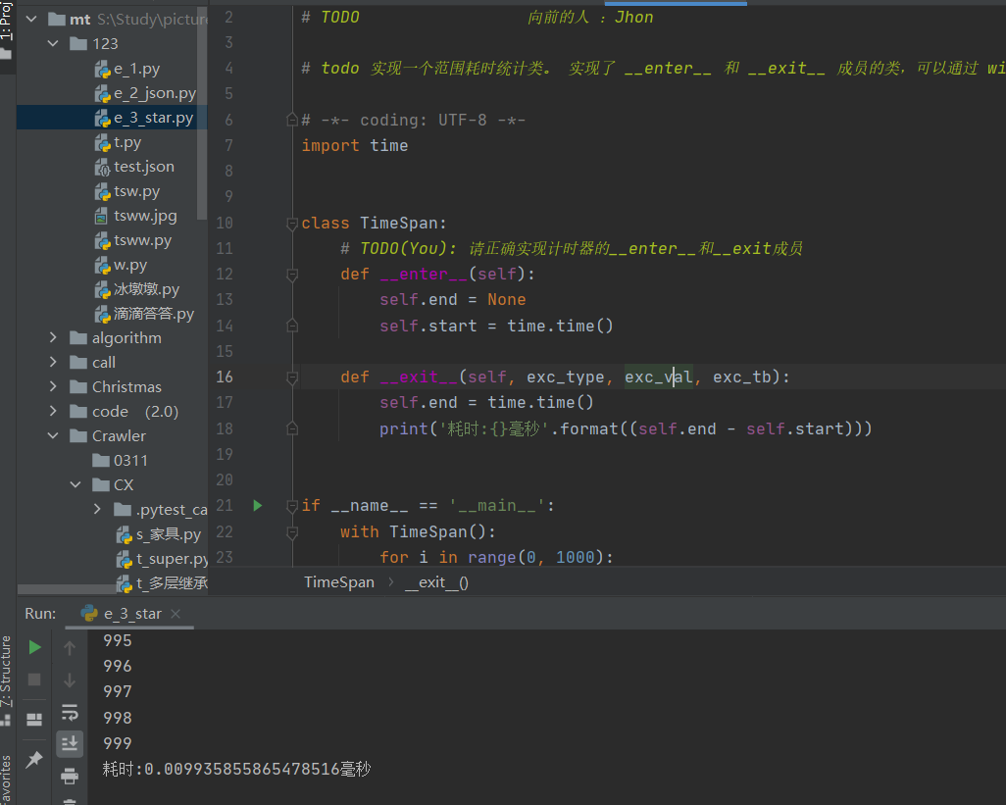Click the up the stack trace arrow

click(x=70, y=648)
